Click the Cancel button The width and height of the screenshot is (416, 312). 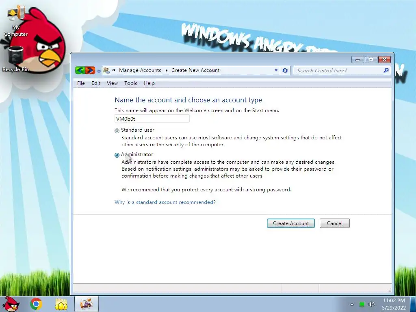[x=335, y=223]
